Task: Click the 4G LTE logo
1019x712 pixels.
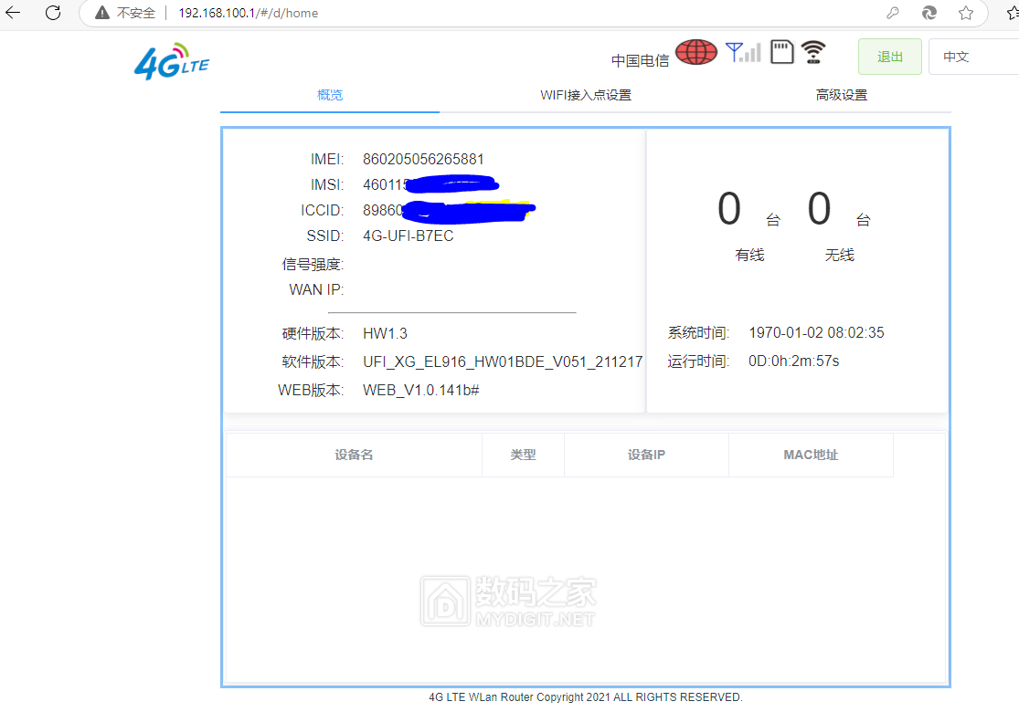Action: tap(171, 61)
